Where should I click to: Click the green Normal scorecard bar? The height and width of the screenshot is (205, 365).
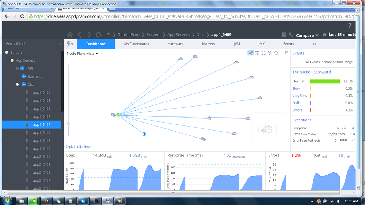coord(325,81)
